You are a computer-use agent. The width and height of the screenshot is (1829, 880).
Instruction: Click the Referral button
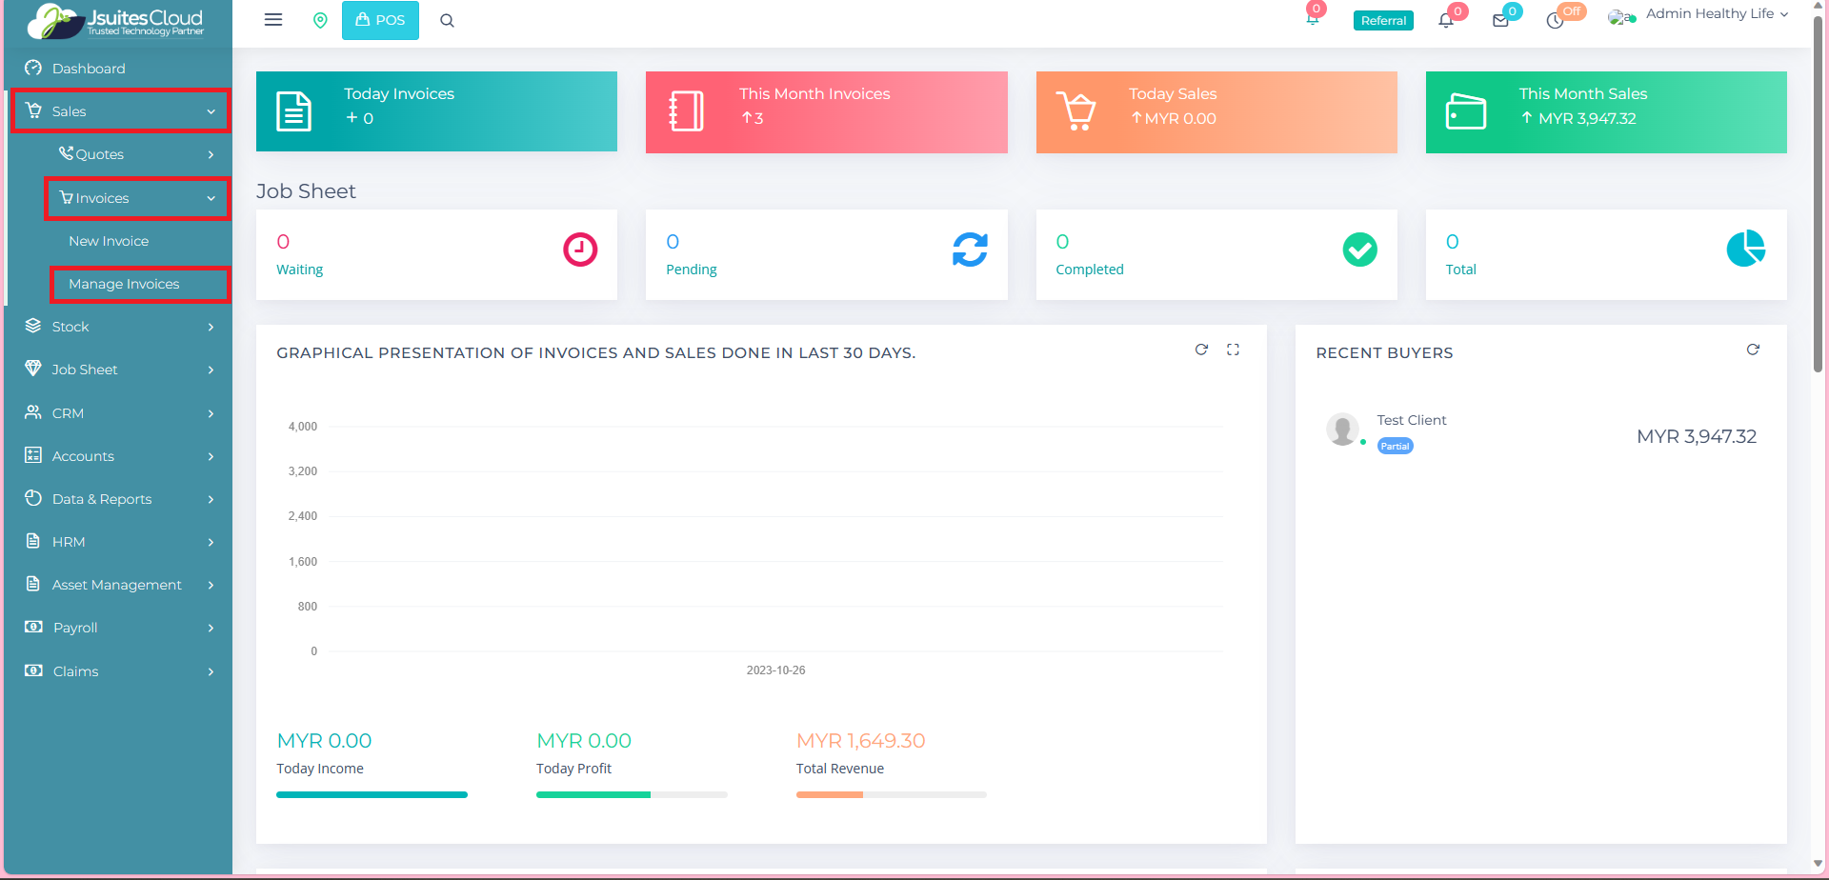click(x=1383, y=21)
